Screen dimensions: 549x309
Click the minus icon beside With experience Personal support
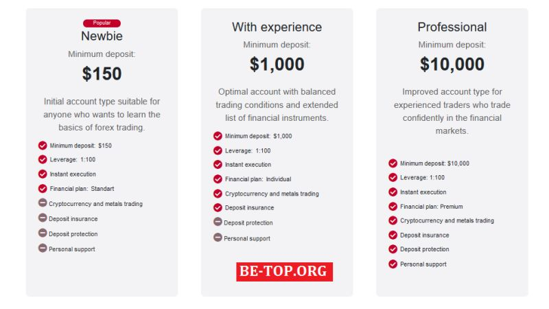click(218, 238)
